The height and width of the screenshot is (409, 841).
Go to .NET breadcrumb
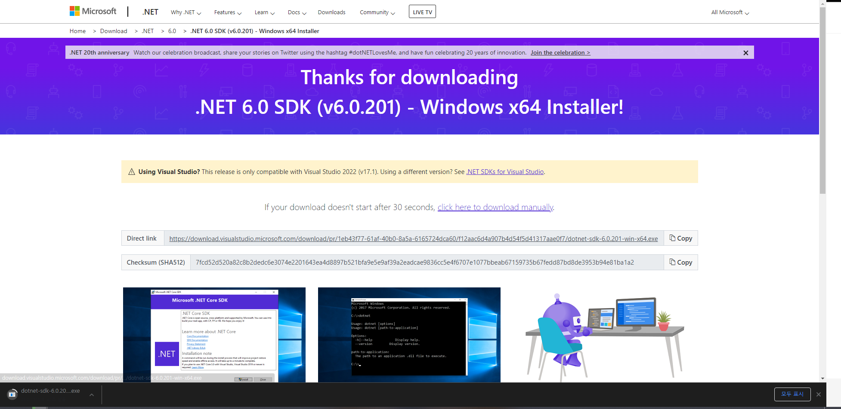(x=148, y=31)
